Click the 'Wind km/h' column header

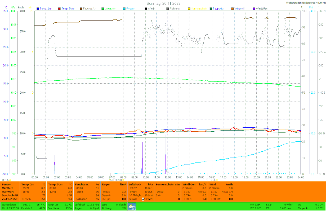point(221,185)
